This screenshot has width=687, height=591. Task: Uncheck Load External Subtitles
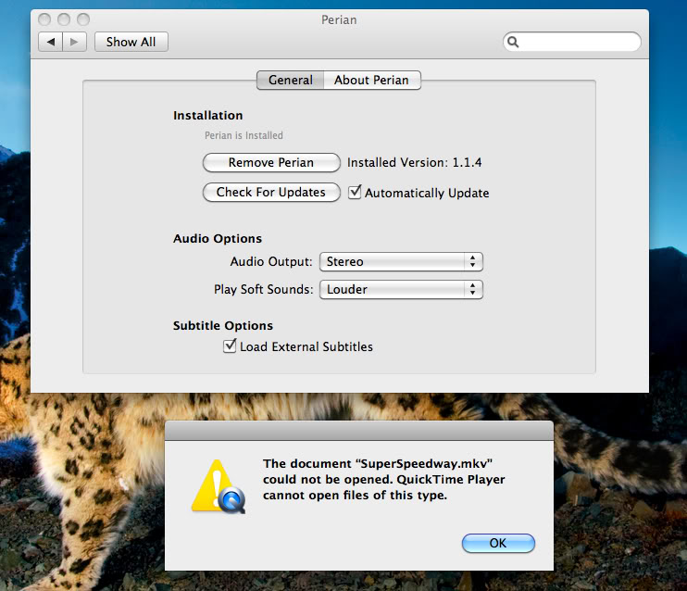[x=230, y=346]
